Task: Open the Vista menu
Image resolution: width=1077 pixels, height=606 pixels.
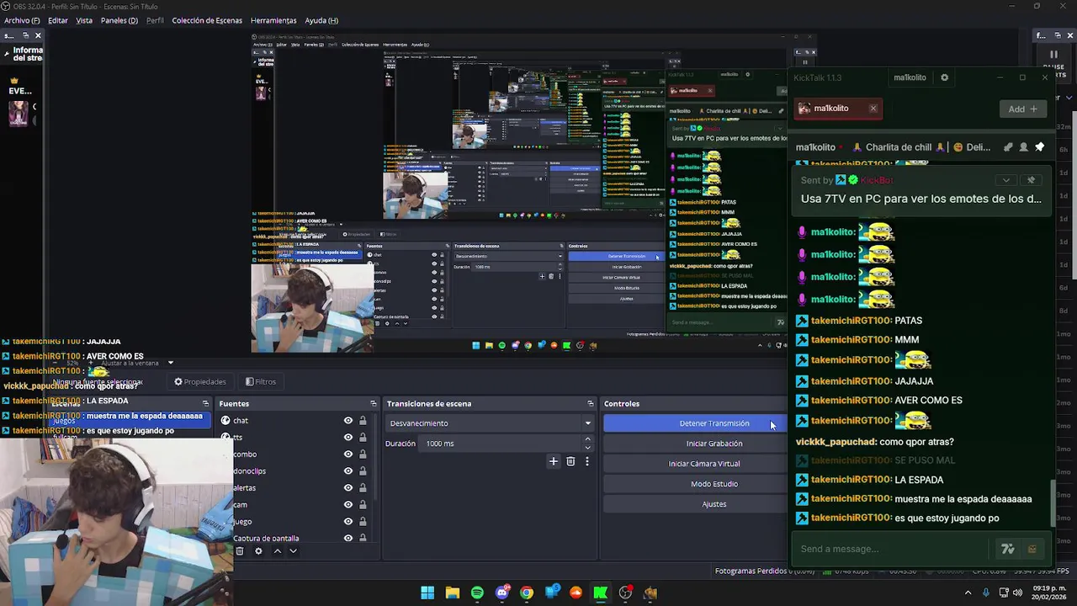Action: (84, 20)
